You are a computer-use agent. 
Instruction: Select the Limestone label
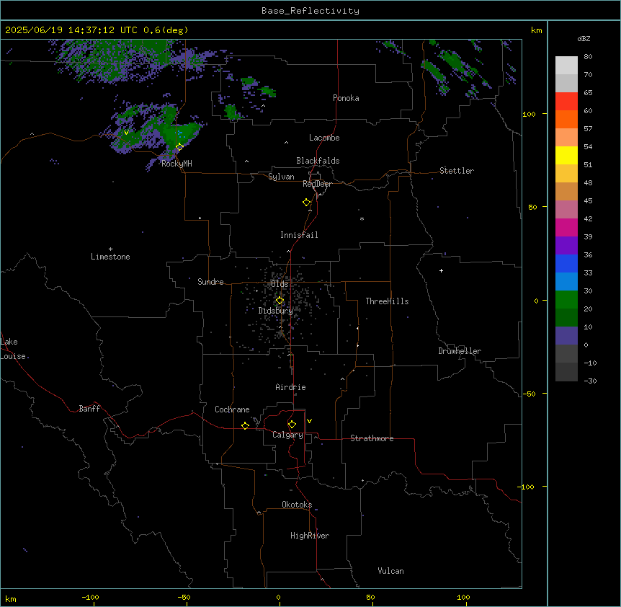[110, 257]
